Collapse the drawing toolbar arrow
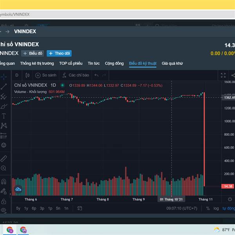 [x=10, y=194]
